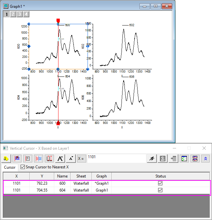Increase font size with large A icon
Image resolution: width=212 pixels, height=220 pixels.
tap(60, 159)
